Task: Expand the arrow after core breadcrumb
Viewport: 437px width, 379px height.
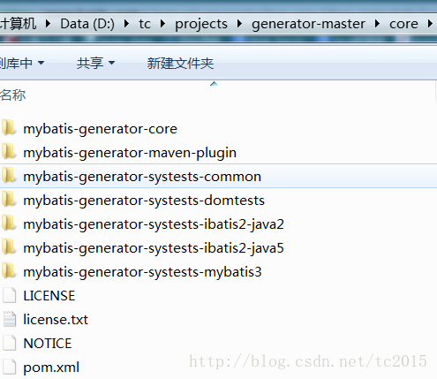Action: pyautogui.click(x=430, y=24)
